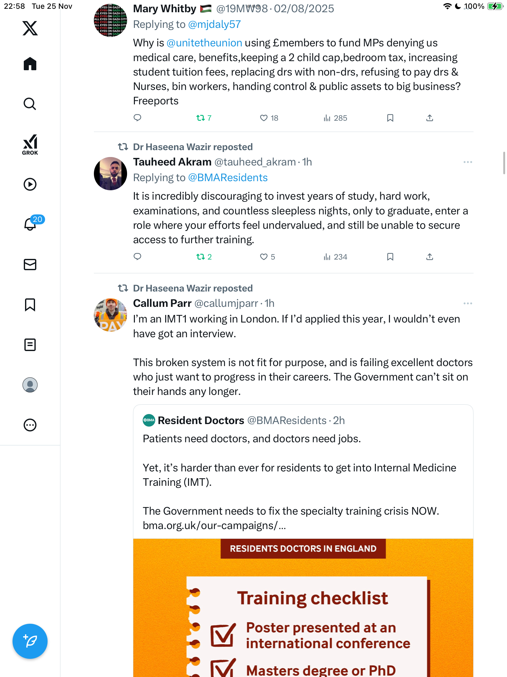This screenshot has height=677, width=507.
Task: Open more options on Callum Parr's post
Action: pos(468,303)
